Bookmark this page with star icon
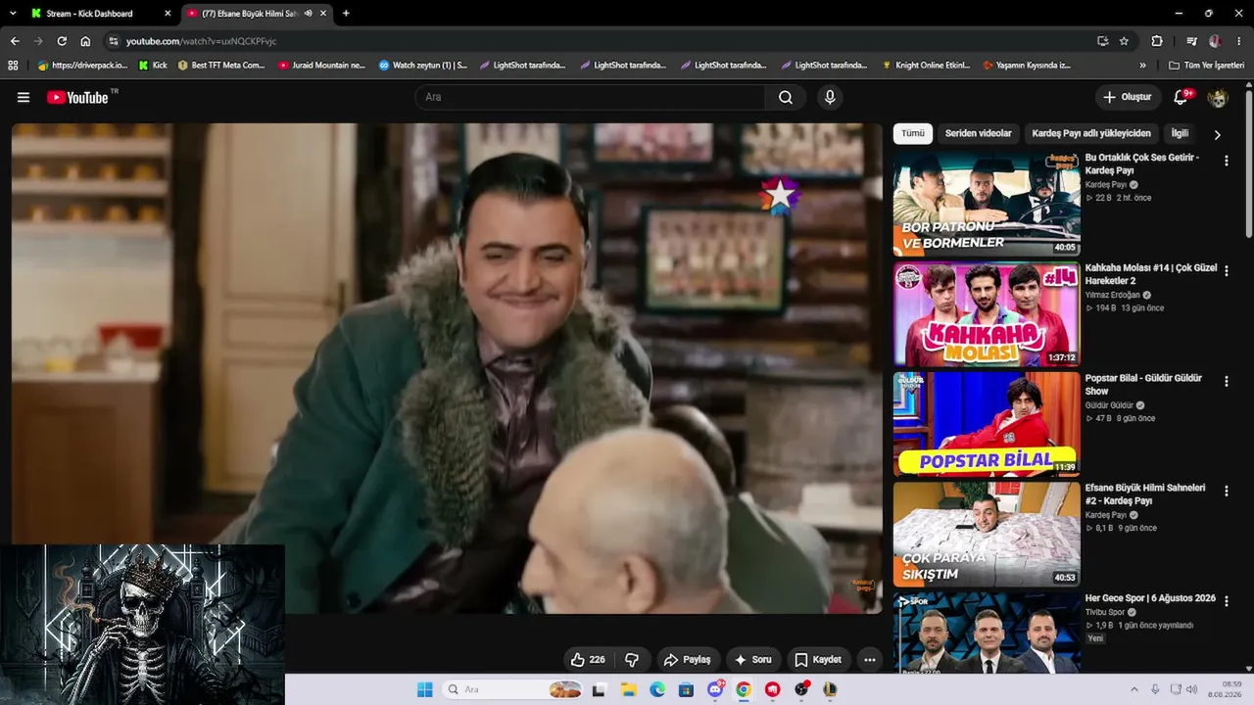Image resolution: width=1254 pixels, height=705 pixels. [1124, 41]
